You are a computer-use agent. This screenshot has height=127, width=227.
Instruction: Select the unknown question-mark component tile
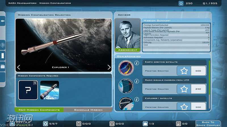(28, 90)
